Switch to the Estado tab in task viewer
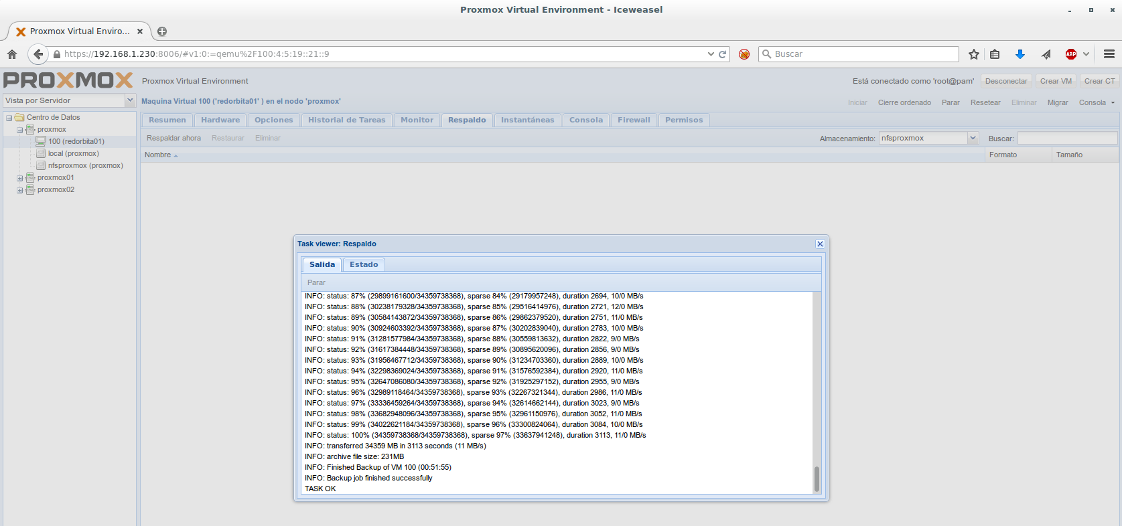Screen dimensions: 1122x526 364,264
